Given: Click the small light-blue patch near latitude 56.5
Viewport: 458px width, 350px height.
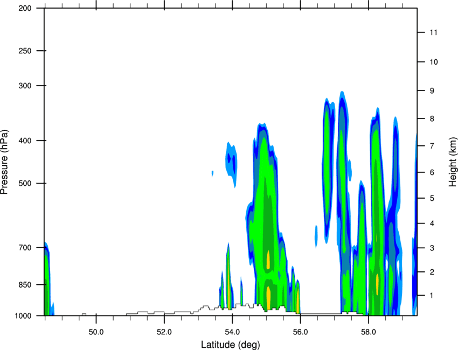Looking at the screenshot, I should pyautogui.click(x=316, y=236).
